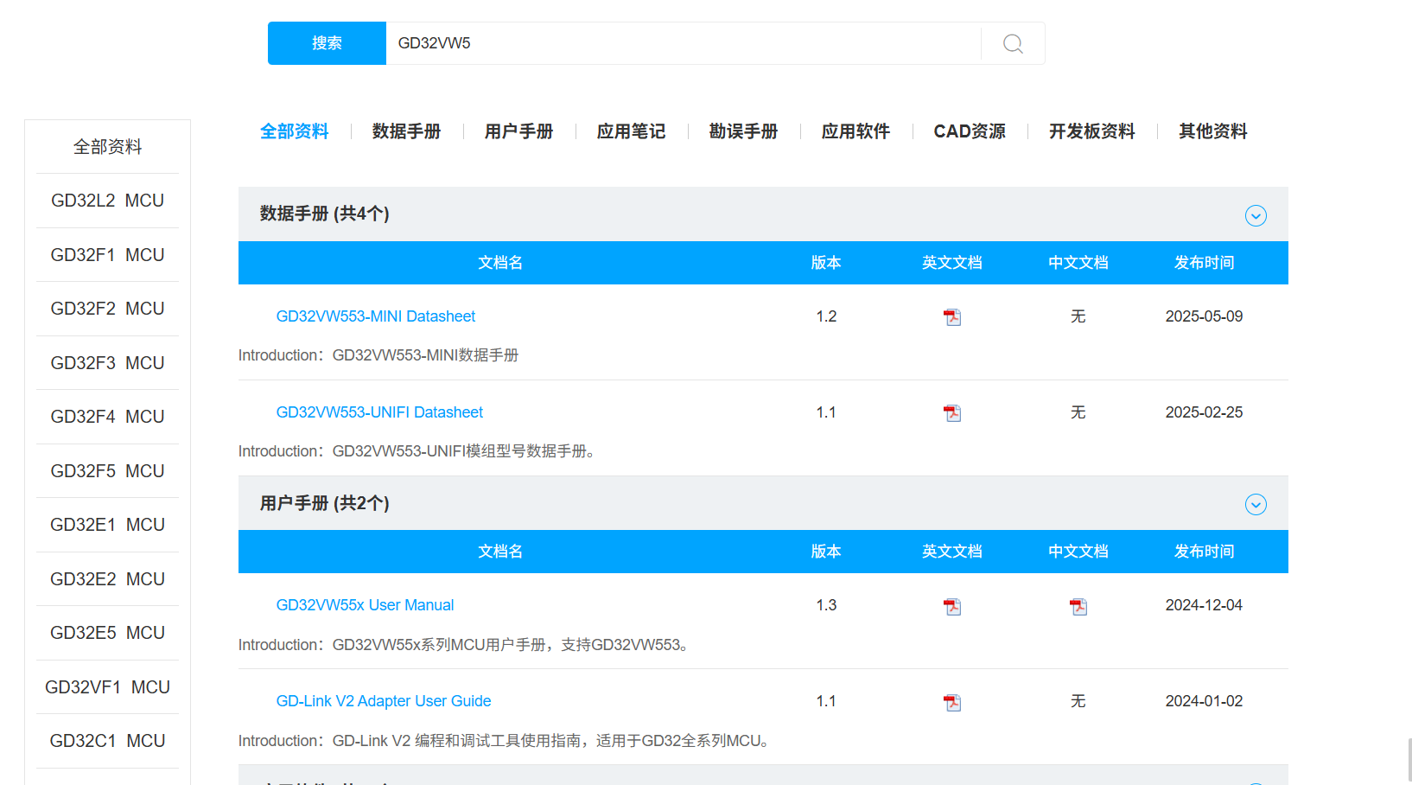This screenshot has height=785, width=1412.
Task: Click the blue 搜索 button
Action: click(327, 43)
